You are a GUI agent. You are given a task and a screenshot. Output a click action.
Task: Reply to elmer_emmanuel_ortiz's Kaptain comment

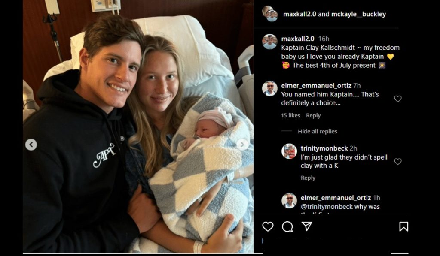coord(313,115)
